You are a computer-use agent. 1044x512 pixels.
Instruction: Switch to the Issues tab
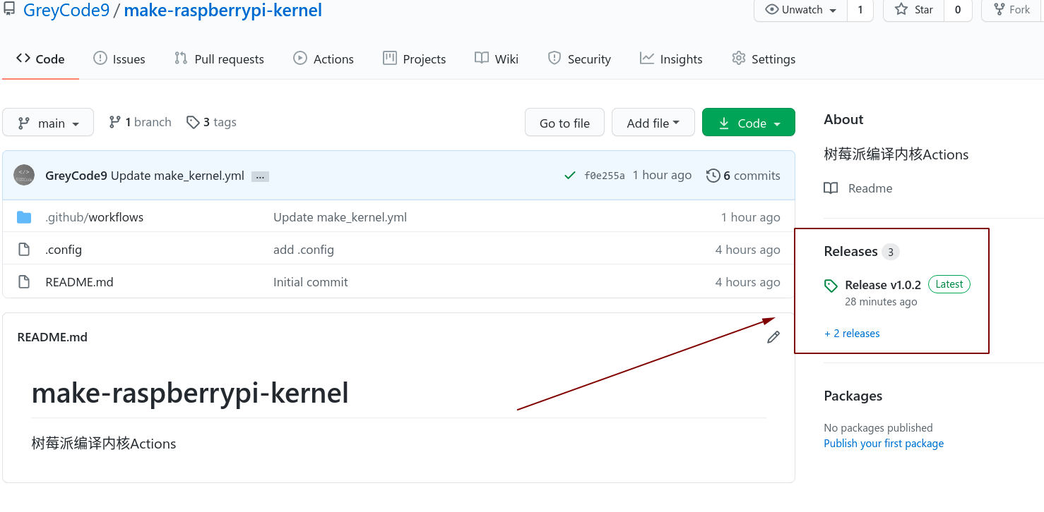click(119, 59)
